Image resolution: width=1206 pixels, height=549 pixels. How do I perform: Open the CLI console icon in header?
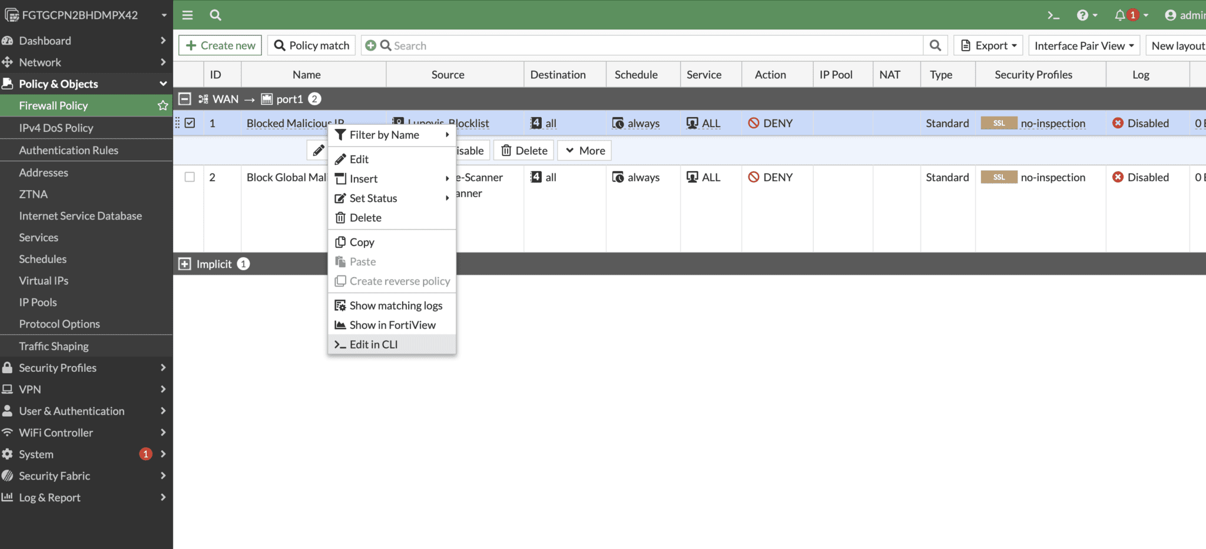point(1053,15)
